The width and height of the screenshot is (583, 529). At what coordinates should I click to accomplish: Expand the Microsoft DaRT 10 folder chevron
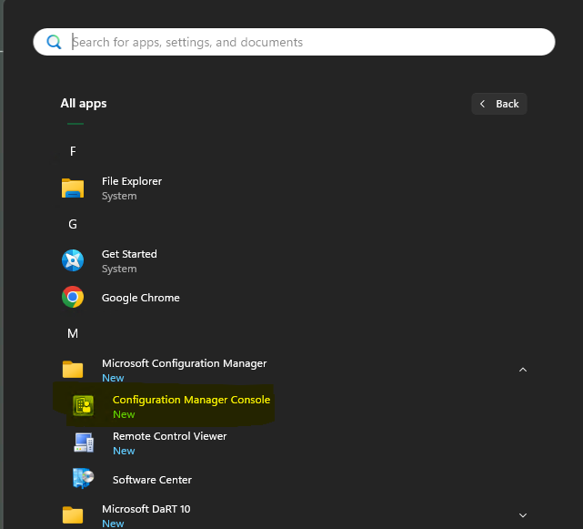coord(523,515)
